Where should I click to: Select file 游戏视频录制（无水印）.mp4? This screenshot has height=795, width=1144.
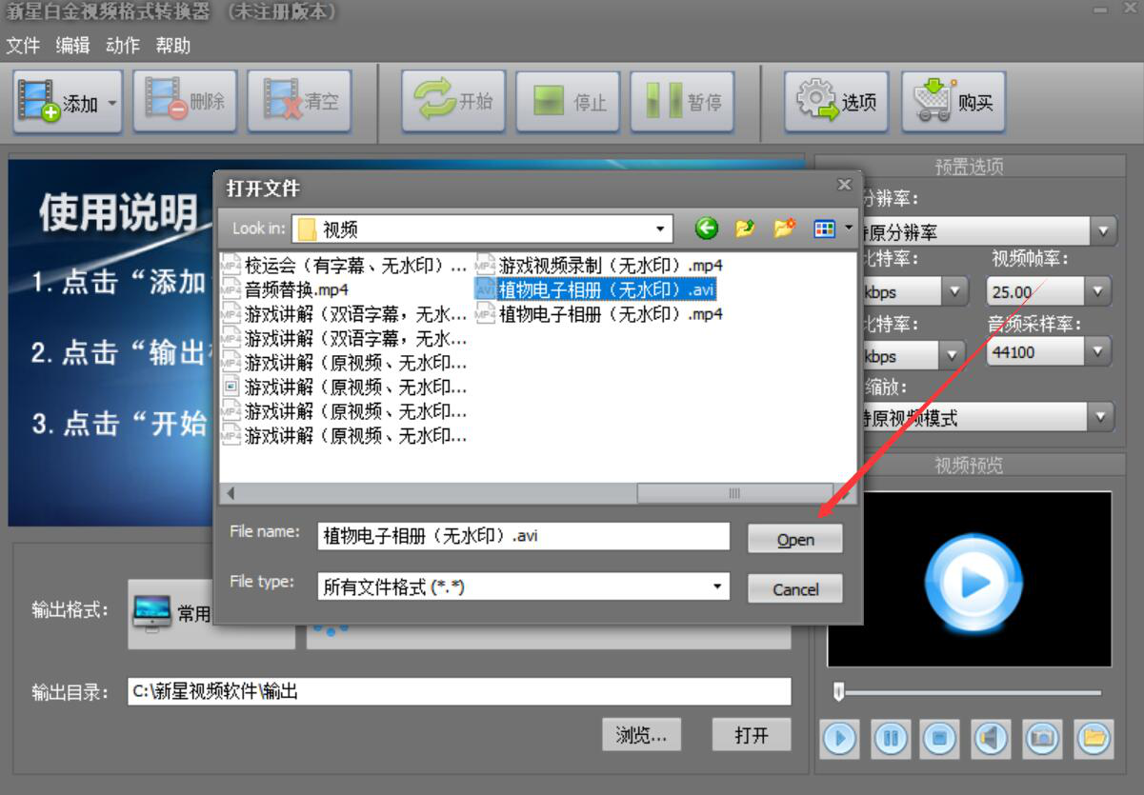(x=599, y=265)
